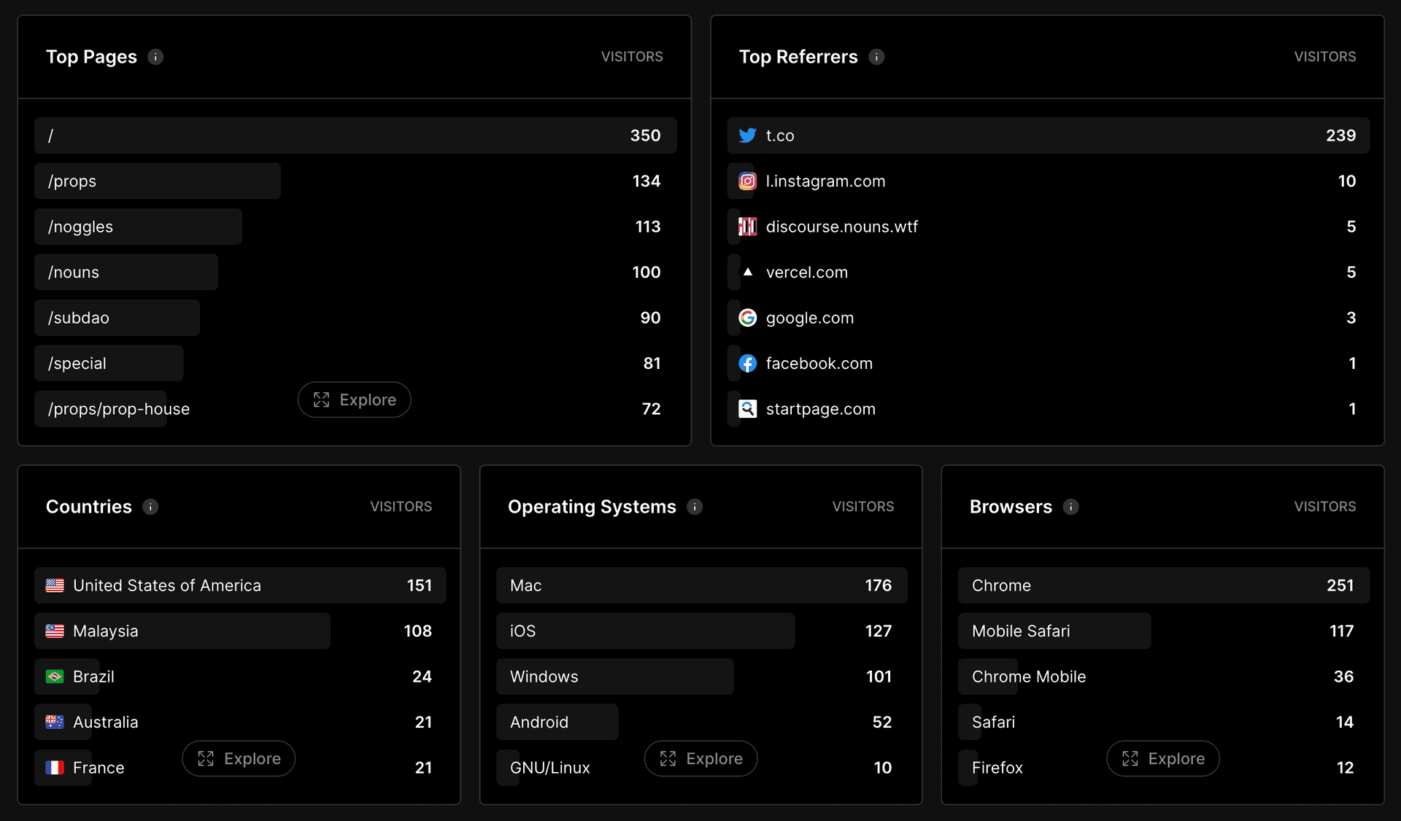
Task: Click the info icon next to Top Pages
Action: pyautogui.click(x=155, y=57)
